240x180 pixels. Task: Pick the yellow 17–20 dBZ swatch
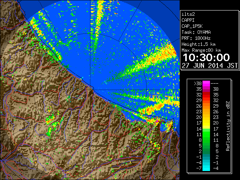tap(206, 123)
